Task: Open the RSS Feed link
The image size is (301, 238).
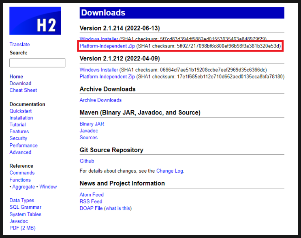Action: (x=91, y=201)
